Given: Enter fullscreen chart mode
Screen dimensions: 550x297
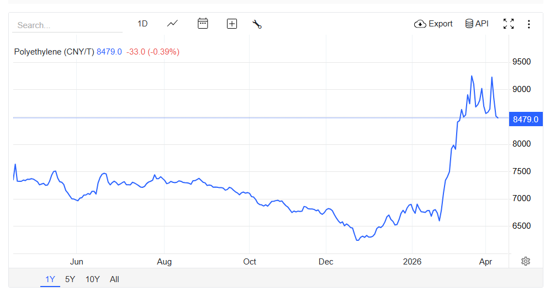Looking at the screenshot, I should 509,24.
